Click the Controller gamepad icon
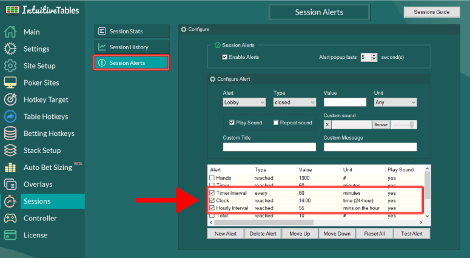The image size is (470, 258). pyautogui.click(x=10, y=218)
